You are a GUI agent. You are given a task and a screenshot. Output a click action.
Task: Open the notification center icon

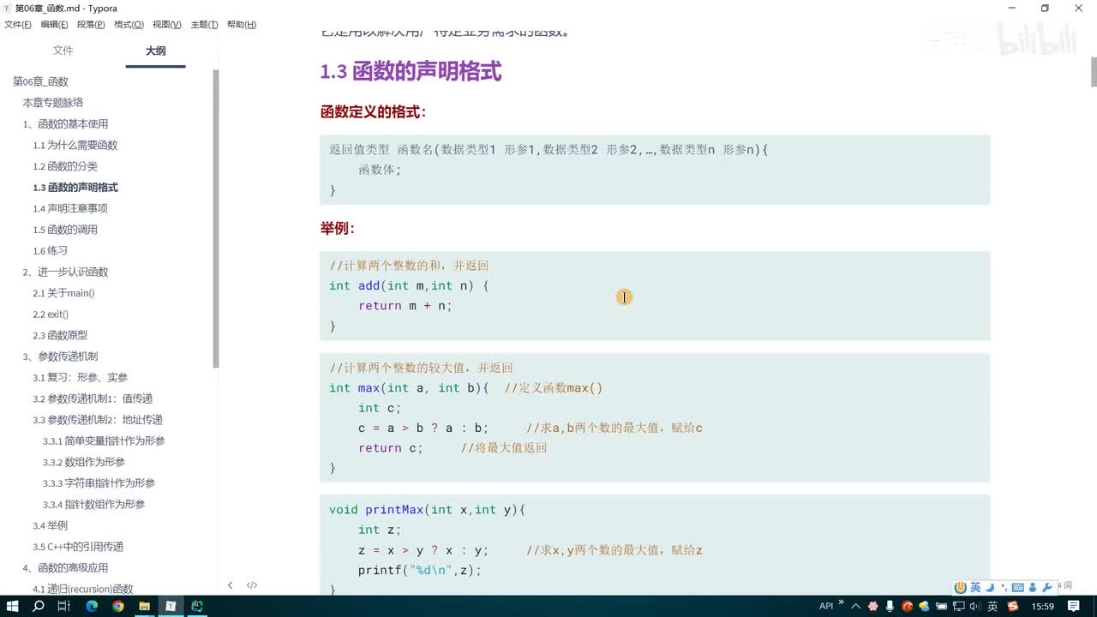click(x=1074, y=606)
